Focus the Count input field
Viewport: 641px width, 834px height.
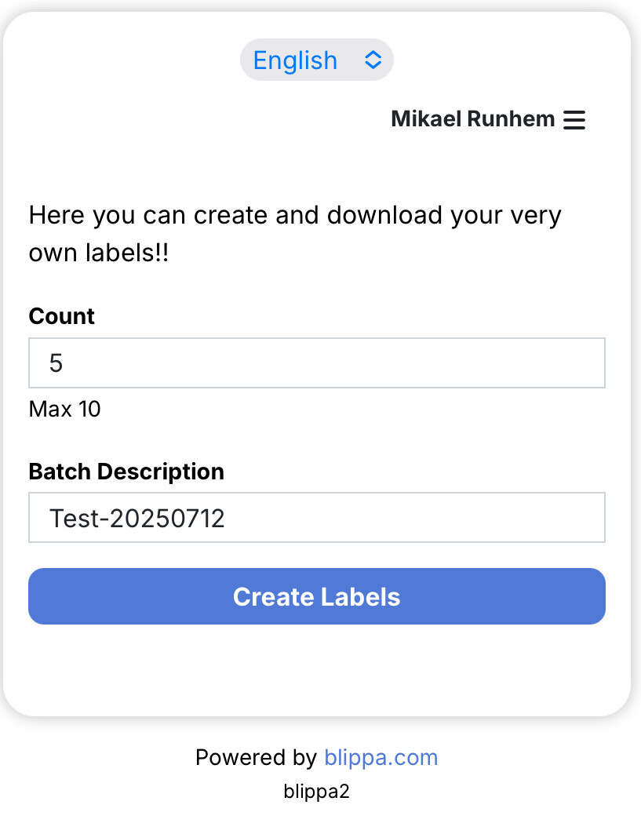pos(316,362)
